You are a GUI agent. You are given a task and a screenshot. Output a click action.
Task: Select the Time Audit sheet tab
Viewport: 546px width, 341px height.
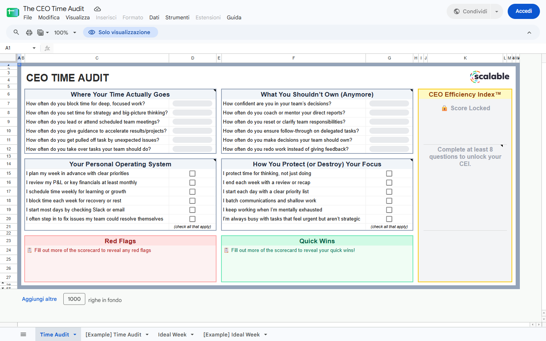click(x=55, y=335)
